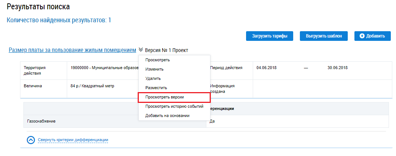Click the start date 04.06.2018
Screen dimensions: 396x156
coord(266,68)
